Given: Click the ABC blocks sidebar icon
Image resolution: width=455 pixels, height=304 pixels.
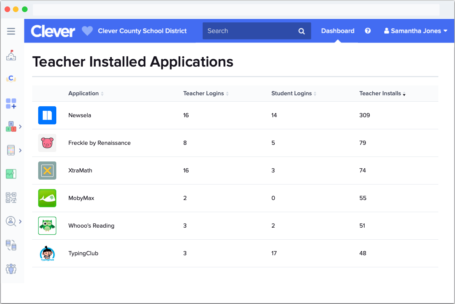Looking at the screenshot, I should click(11, 127).
